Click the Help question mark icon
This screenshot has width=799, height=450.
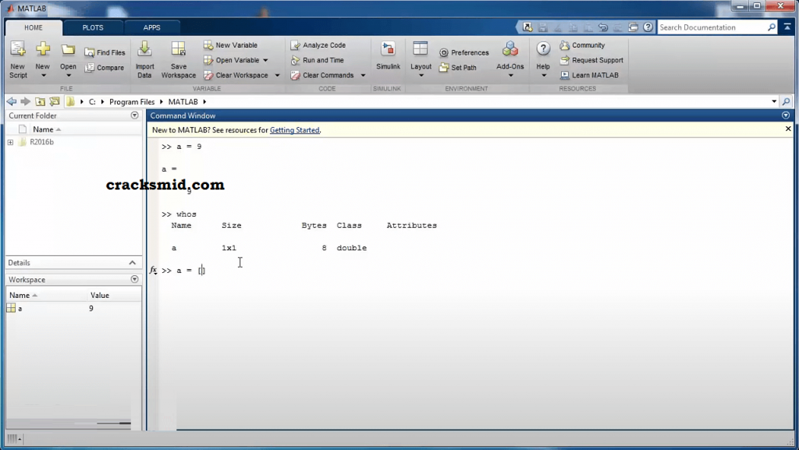[543, 49]
